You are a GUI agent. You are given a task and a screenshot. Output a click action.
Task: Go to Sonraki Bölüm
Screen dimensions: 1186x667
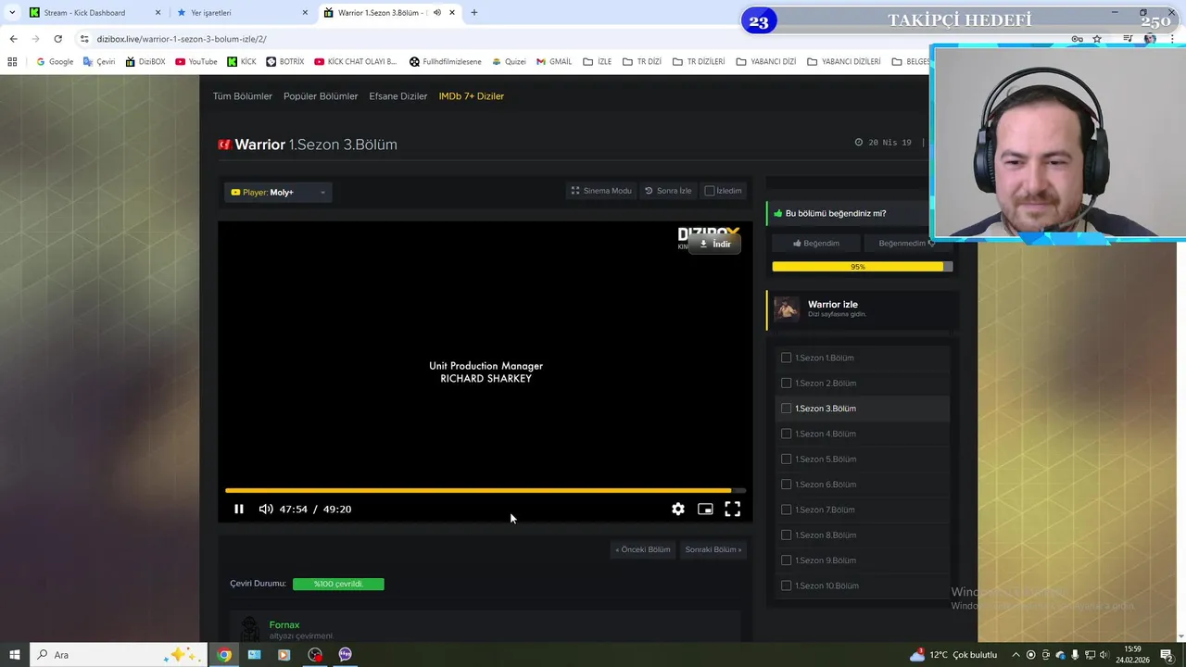(x=713, y=549)
